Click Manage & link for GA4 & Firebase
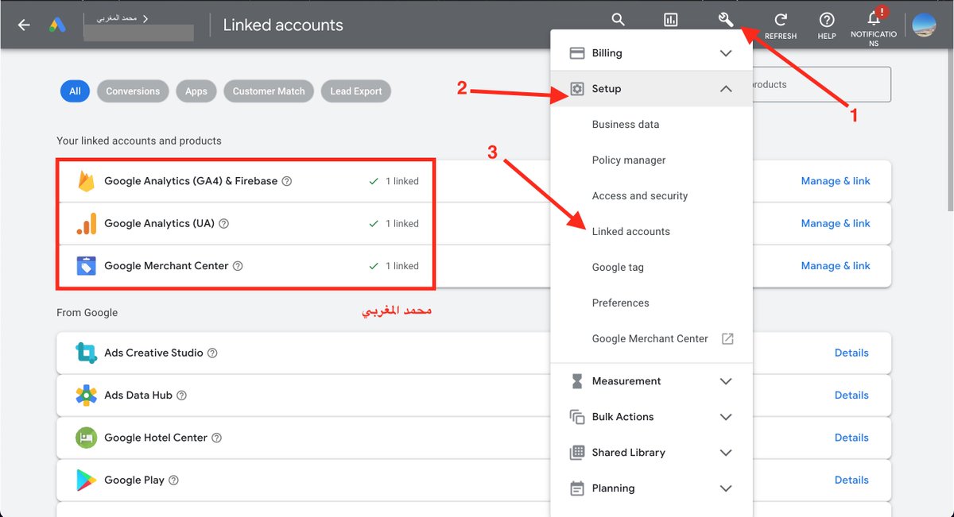This screenshot has width=954, height=517. 836,181
